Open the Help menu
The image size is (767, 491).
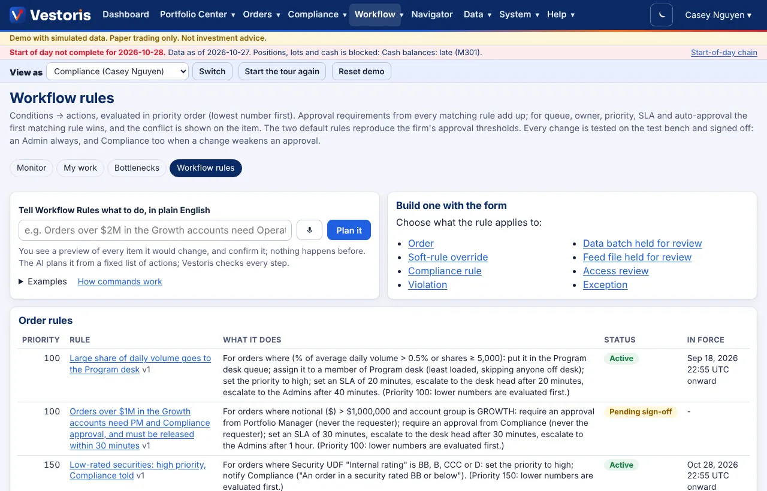click(560, 14)
